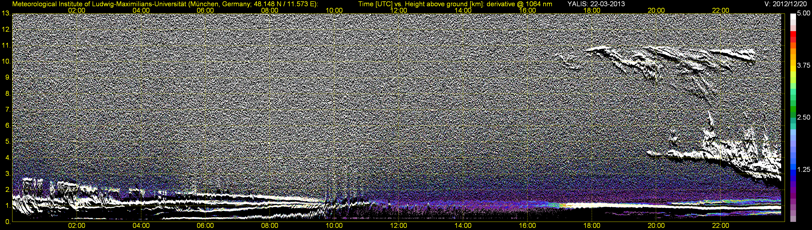Click the height axis label 1

click(x=8, y=206)
